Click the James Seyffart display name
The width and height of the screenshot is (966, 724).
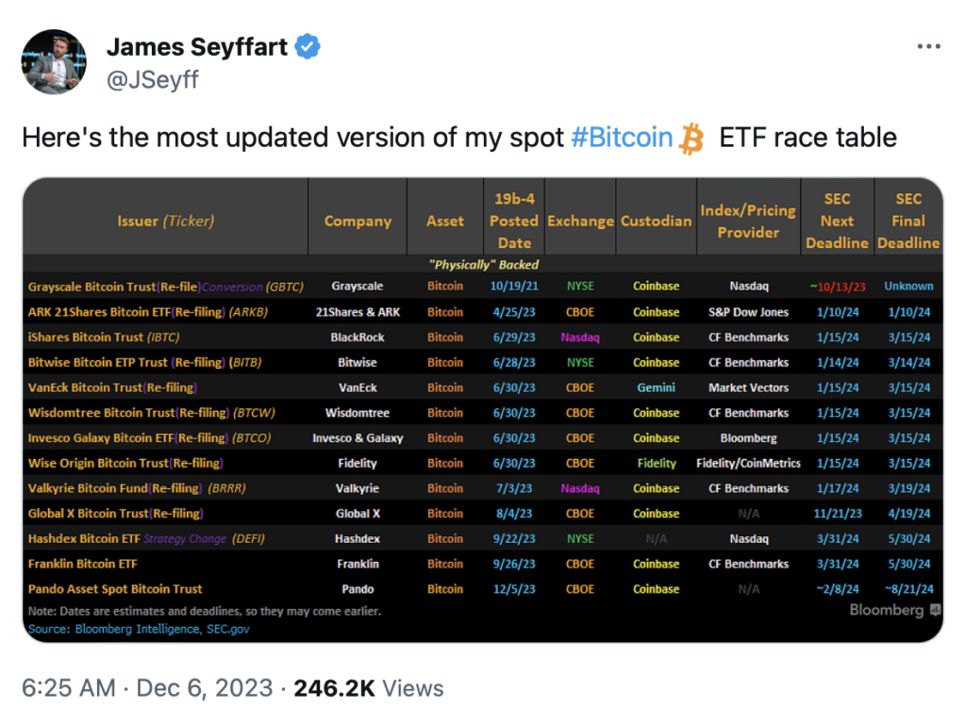coord(197,46)
